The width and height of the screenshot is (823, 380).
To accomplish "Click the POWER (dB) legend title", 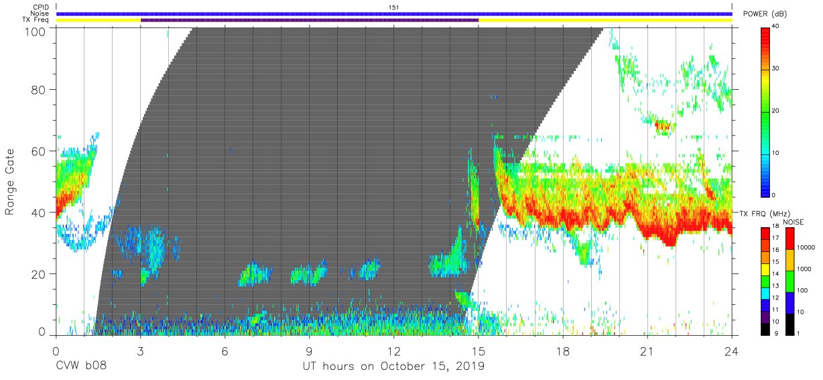I will 765,14.
